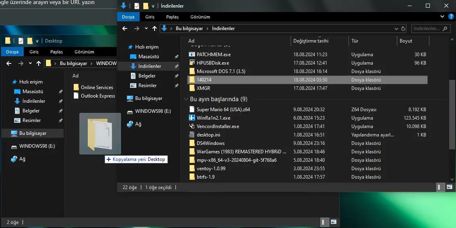Refresh the İndirilenler folder view
456x228 pixels.
click(403, 28)
